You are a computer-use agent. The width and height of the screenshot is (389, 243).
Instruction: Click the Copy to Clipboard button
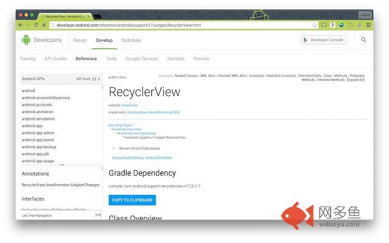[133, 200]
